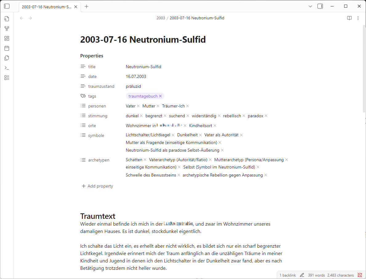The height and width of the screenshot is (279, 366).
Task: Select the 2003-07-16 Neutronium-Sulfid tab
Action: tap(46, 7)
